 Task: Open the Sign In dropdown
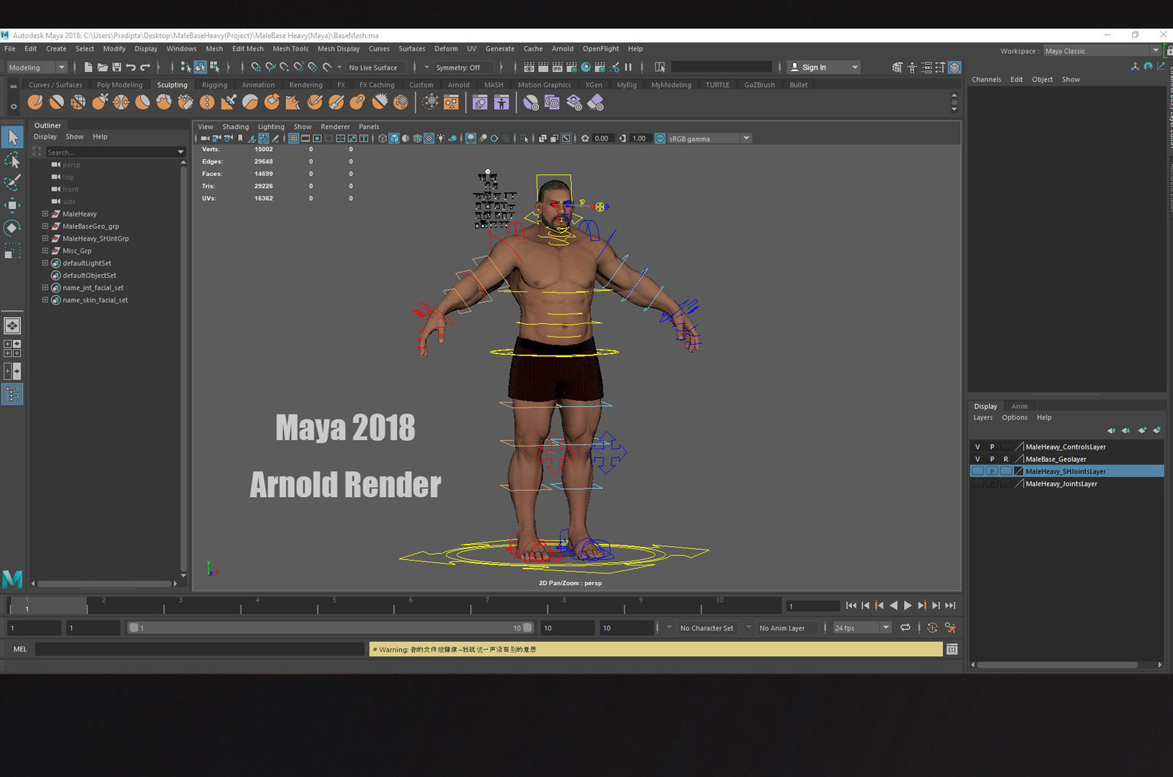click(x=823, y=67)
